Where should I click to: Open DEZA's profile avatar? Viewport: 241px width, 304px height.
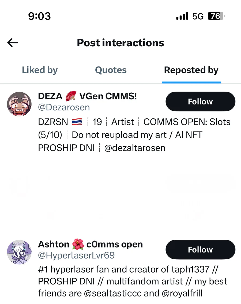[19, 104]
